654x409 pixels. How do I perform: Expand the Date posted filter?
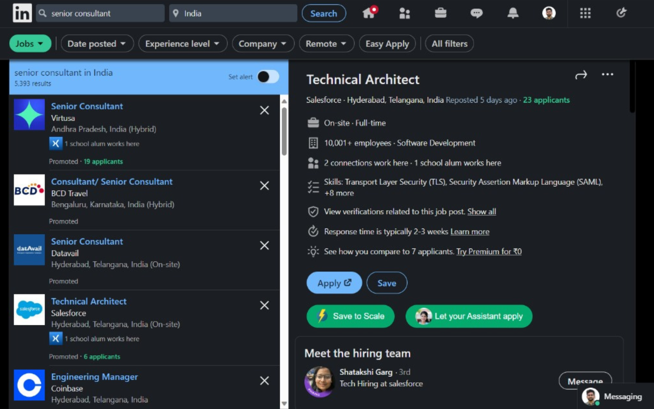coord(97,43)
